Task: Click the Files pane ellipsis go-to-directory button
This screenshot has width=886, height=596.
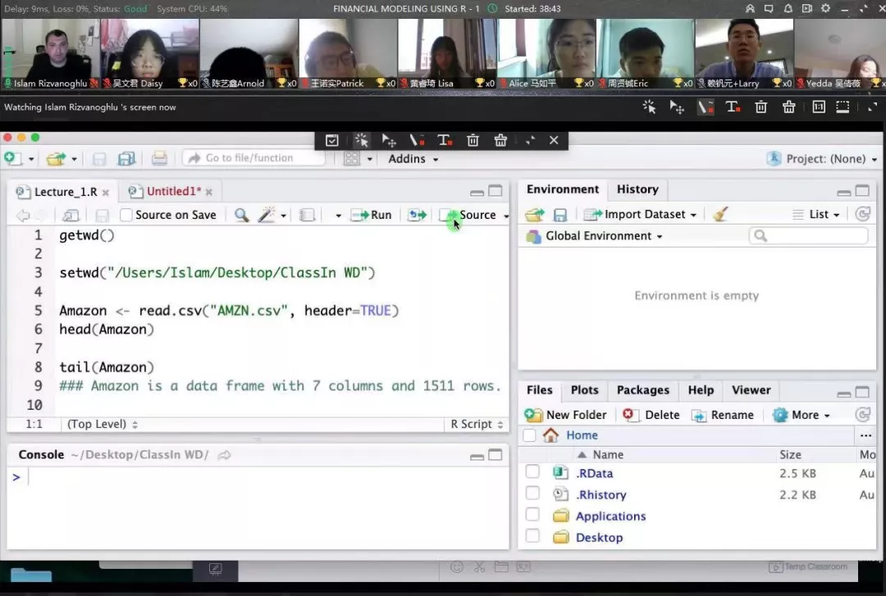Action: coord(865,435)
